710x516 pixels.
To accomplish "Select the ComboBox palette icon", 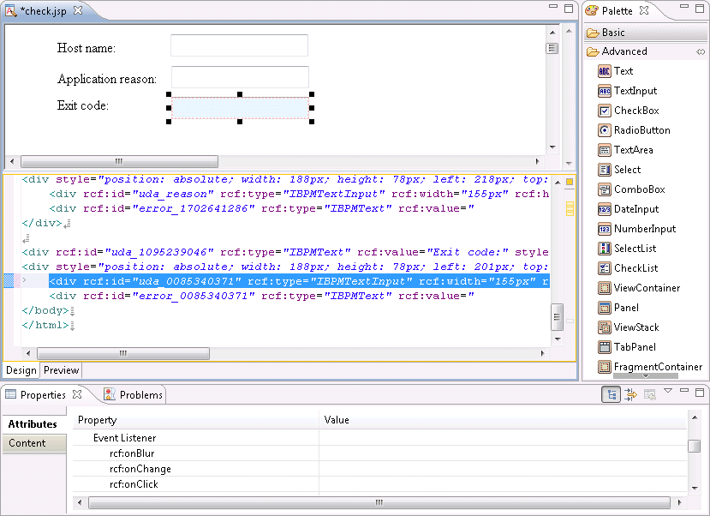I will (x=604, y=189).
